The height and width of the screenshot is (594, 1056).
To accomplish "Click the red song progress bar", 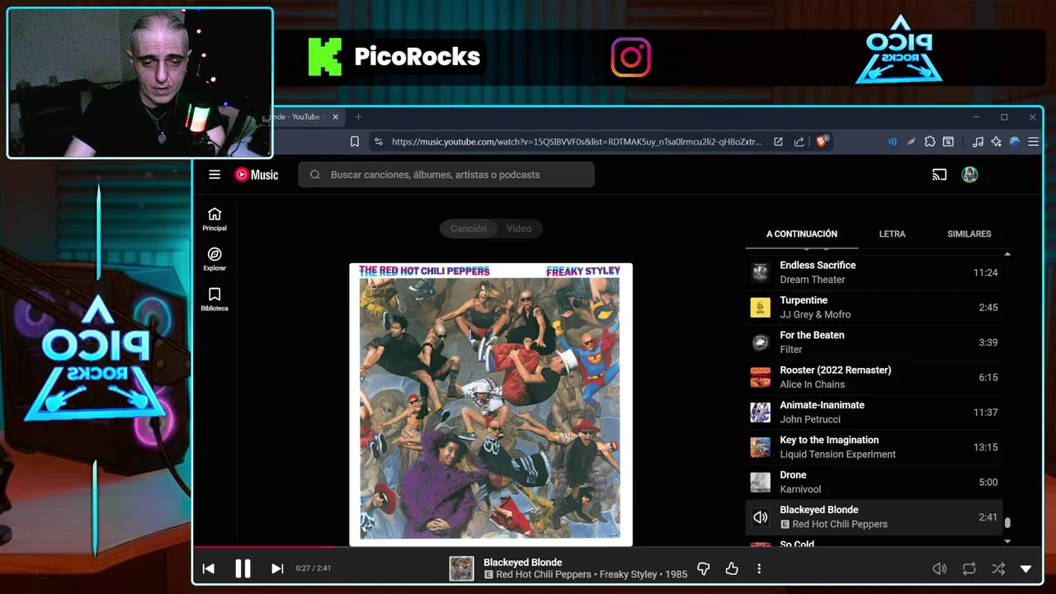I will tap(266, 546).
